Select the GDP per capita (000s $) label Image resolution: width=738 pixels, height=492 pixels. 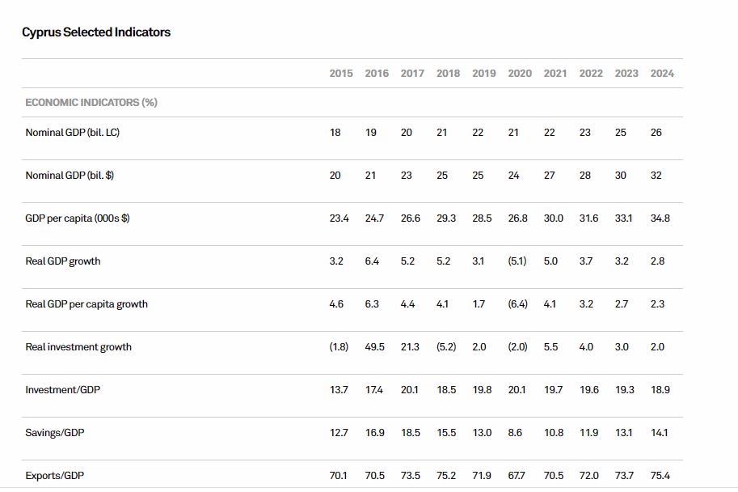[x=78, y=218]
